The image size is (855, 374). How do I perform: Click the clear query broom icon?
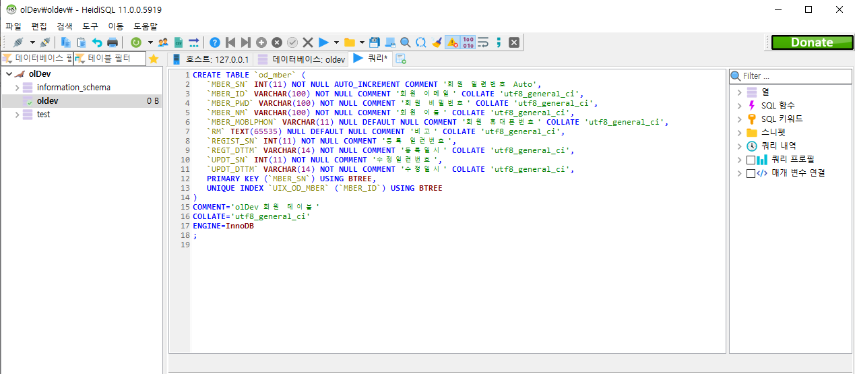tap(437, 42)
